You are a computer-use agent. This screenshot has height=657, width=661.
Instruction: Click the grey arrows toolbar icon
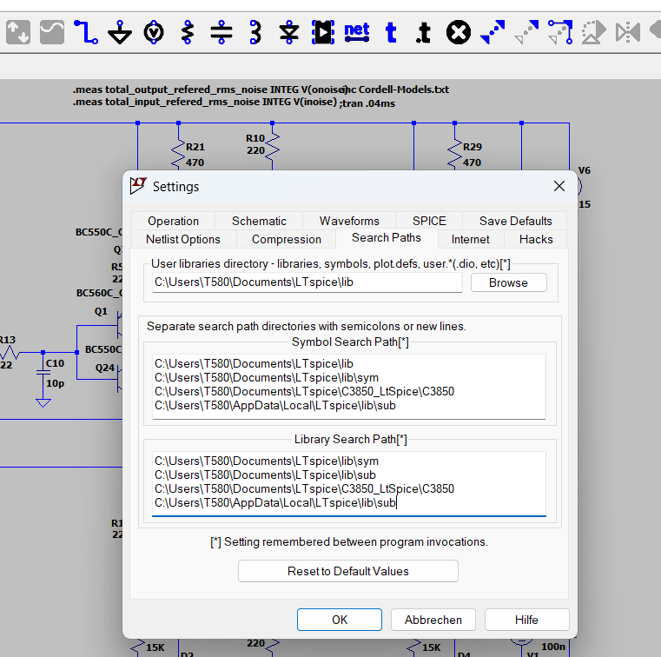pos(18,32)
